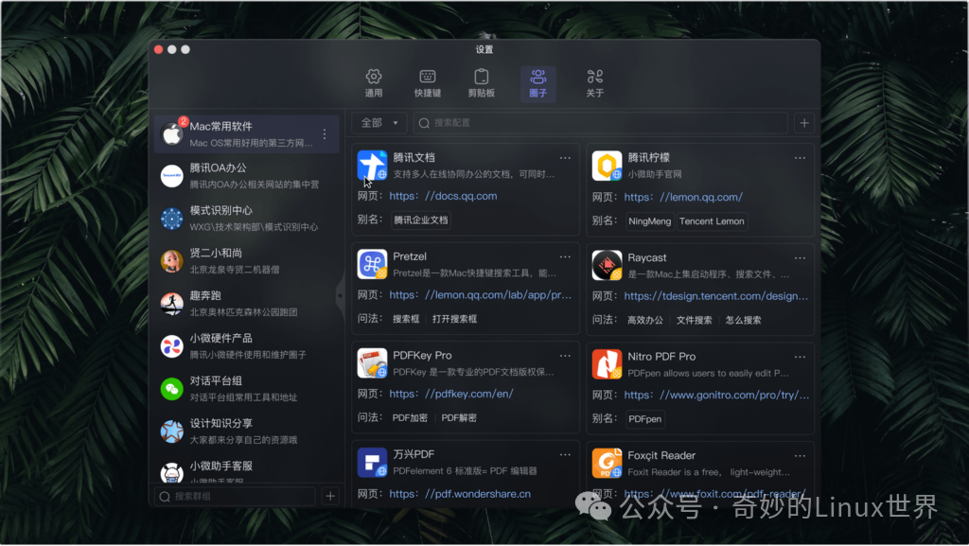
Task: Click the 怎么搜索 query tag
Action: 744,320
